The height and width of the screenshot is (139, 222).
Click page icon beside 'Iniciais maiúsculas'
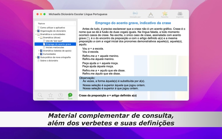44,47
